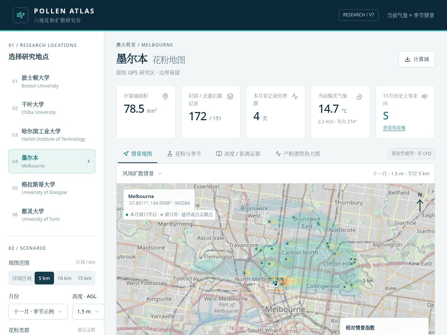
Task: Click the 计算域 download button
Action: (x=417, y=59)
